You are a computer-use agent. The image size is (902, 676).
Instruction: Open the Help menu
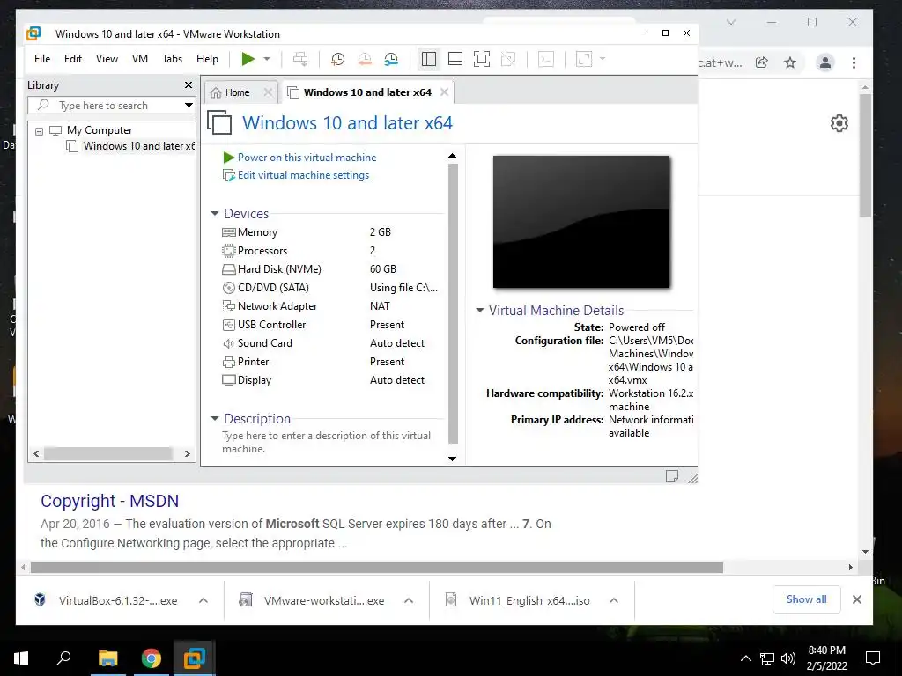coord(207,59)
